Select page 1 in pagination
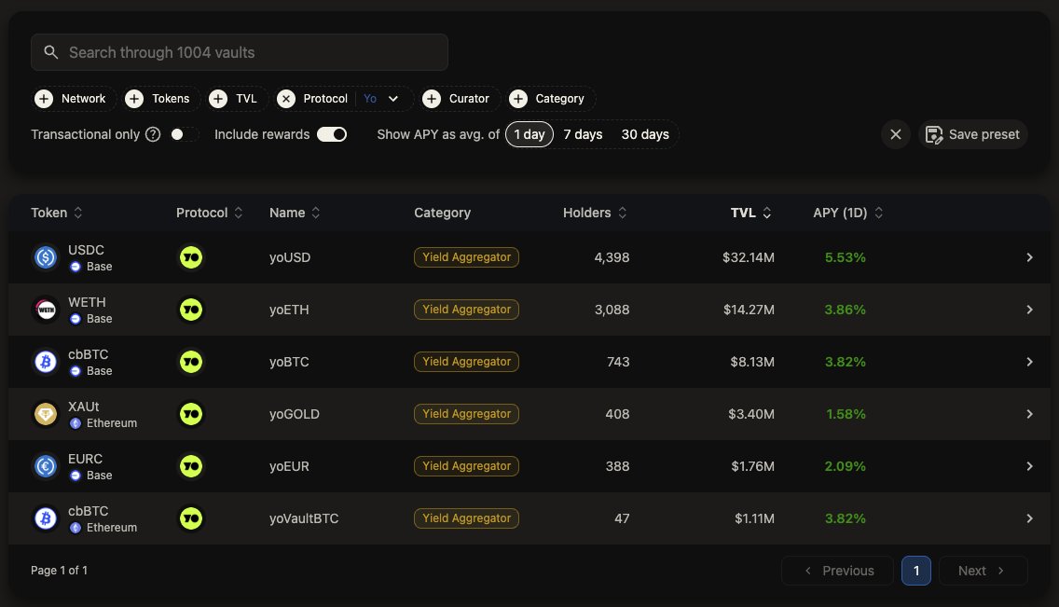The width and height of the screenshot is (1059, 607). click(916, 571)
